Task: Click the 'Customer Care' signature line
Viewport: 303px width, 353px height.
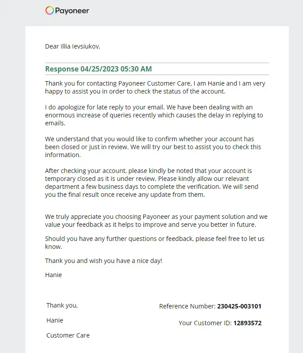Action: (68, 335)
